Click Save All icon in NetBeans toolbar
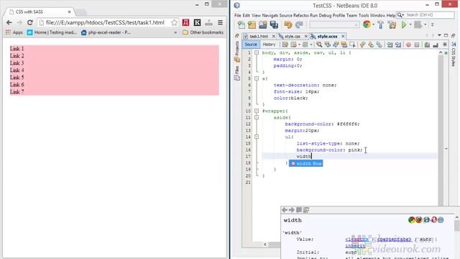Image resolution: width=460 pixels, height=259 pixels. click(274, 25)
